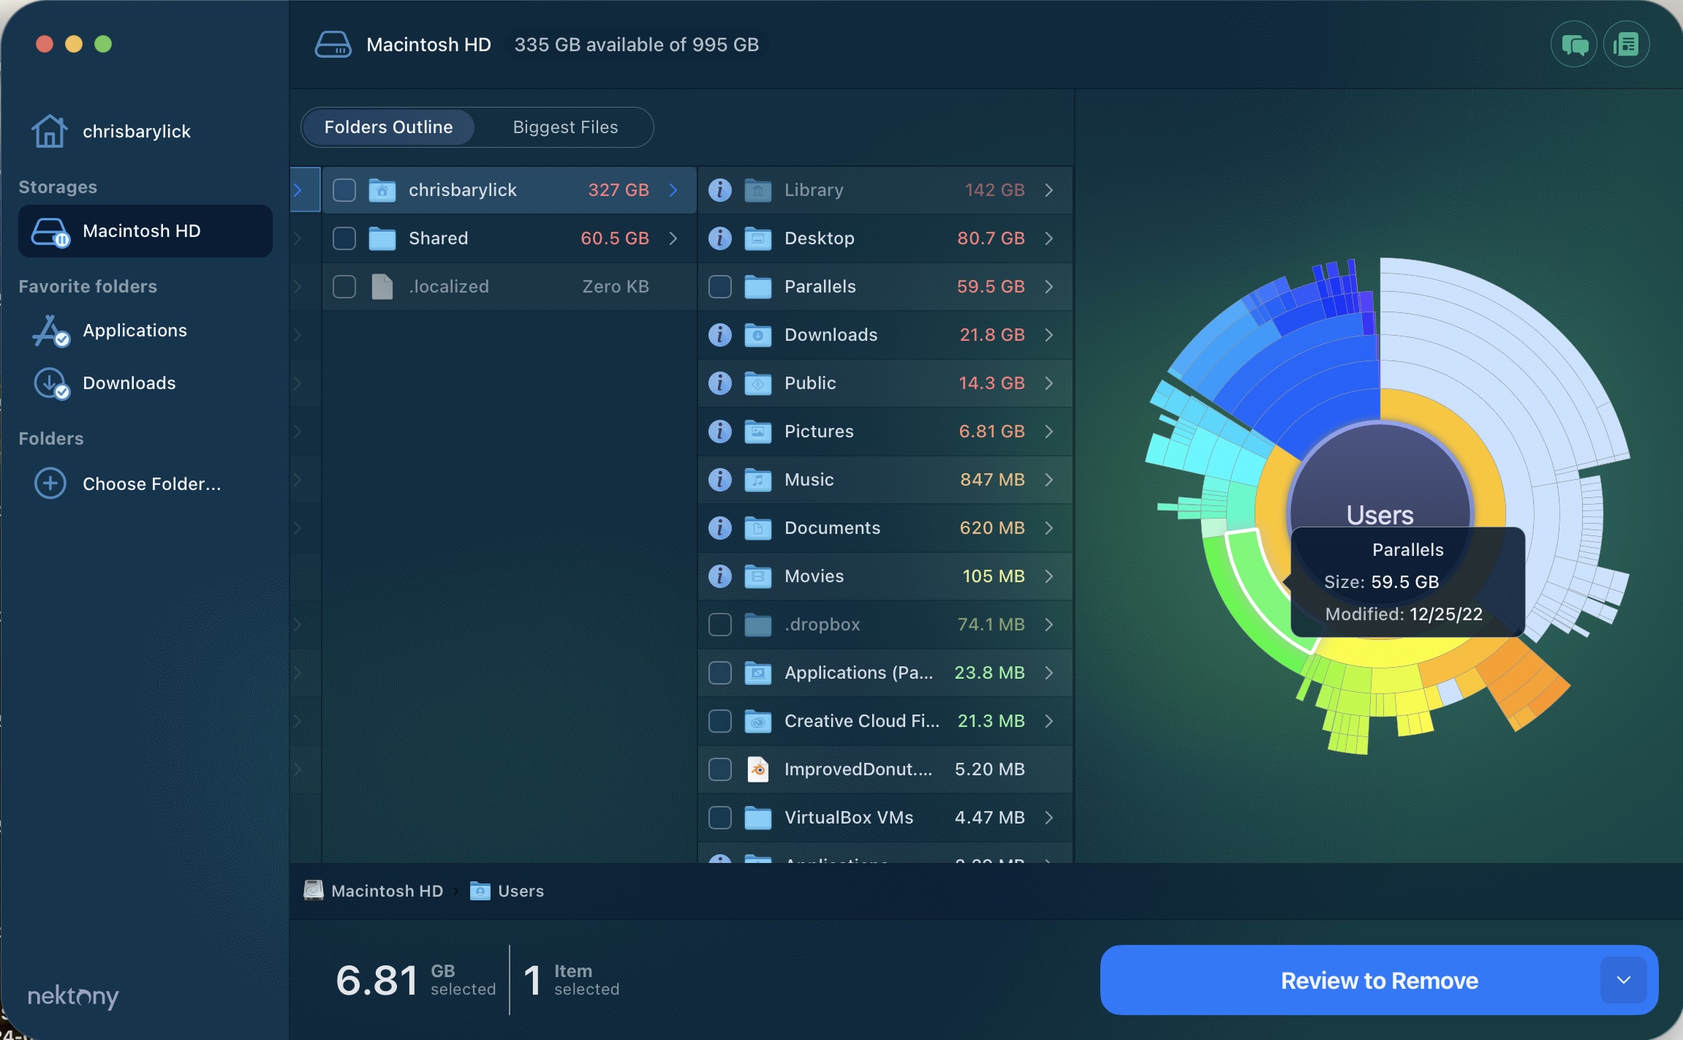The height and width of the screenshot is (1040, 1683).
Task: Switch to the Biggest Files tab
Action: [x=564, y=127]
